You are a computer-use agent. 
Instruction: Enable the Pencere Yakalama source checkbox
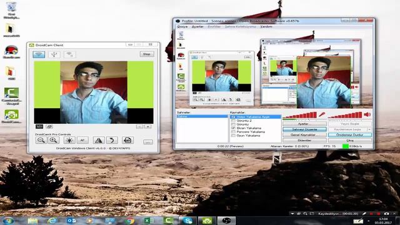[233, 132]
